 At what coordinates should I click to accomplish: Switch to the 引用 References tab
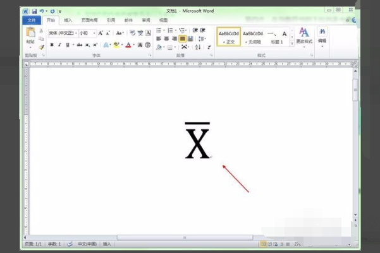[x=111, y=20]
